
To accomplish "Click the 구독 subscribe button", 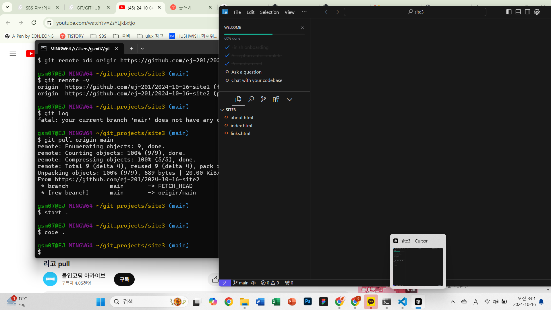I will 124,279.
